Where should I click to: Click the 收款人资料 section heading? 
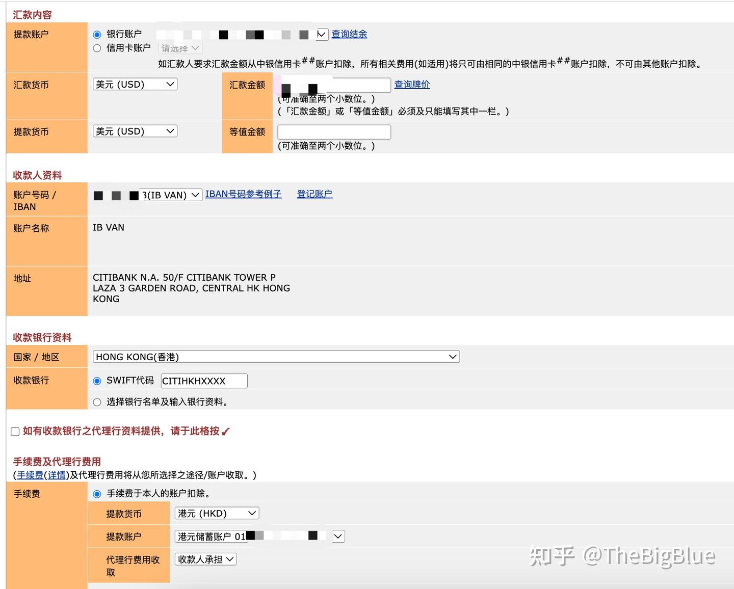pos(37,175)
